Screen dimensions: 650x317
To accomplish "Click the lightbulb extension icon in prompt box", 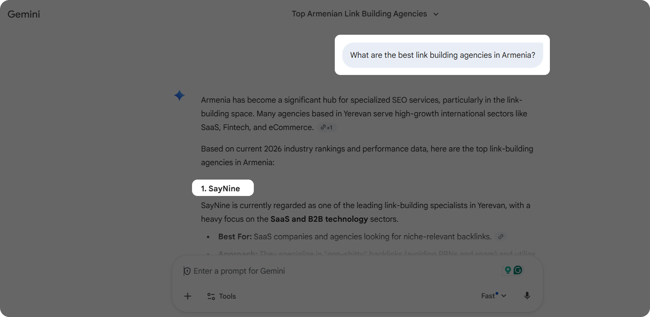I will point(508,270).
